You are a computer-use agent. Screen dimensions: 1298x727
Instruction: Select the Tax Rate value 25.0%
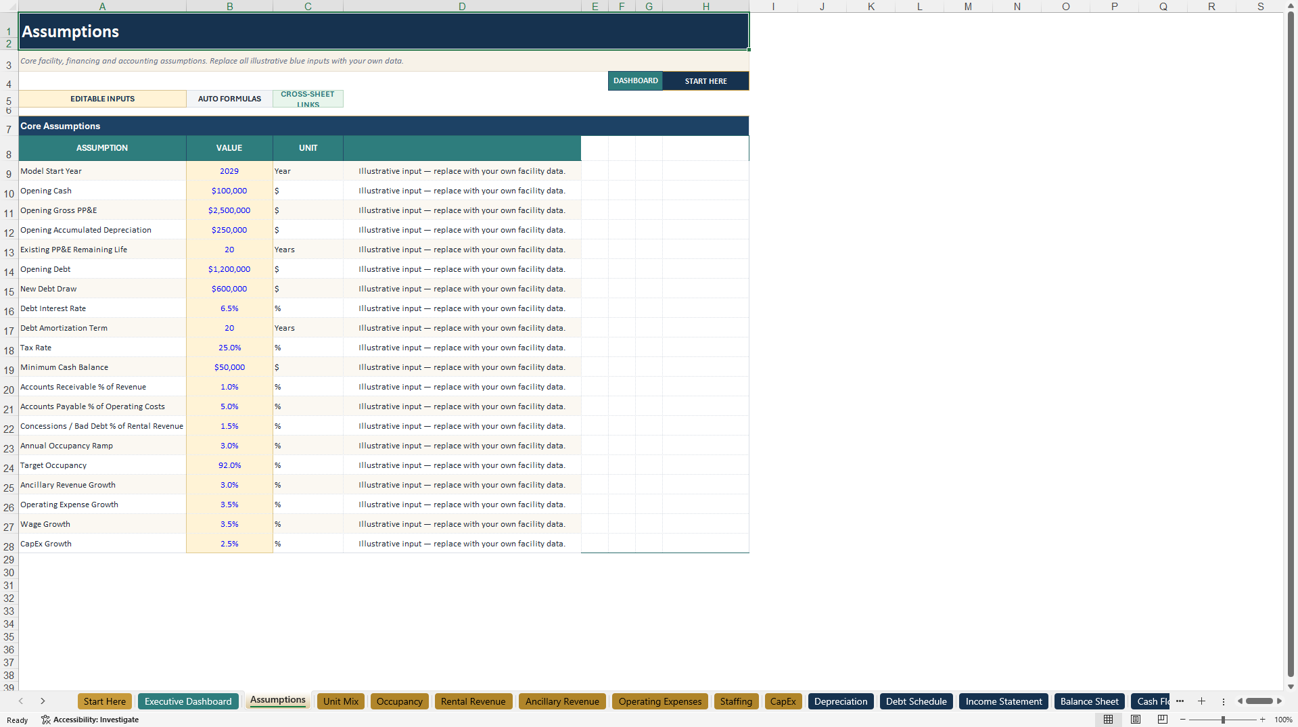tap(229, 348)
